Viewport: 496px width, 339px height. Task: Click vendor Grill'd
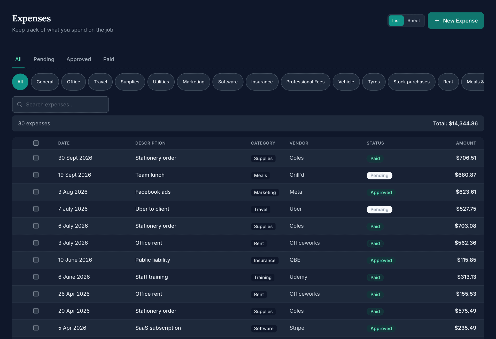[297, 175]
